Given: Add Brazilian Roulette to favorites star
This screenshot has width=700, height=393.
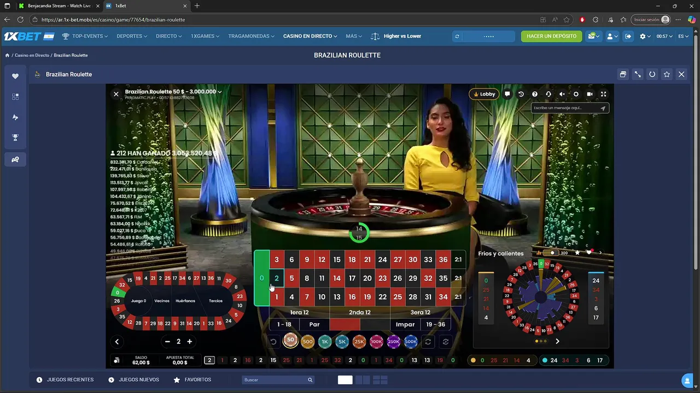Looking at the screenshot, I should point(667,74).
